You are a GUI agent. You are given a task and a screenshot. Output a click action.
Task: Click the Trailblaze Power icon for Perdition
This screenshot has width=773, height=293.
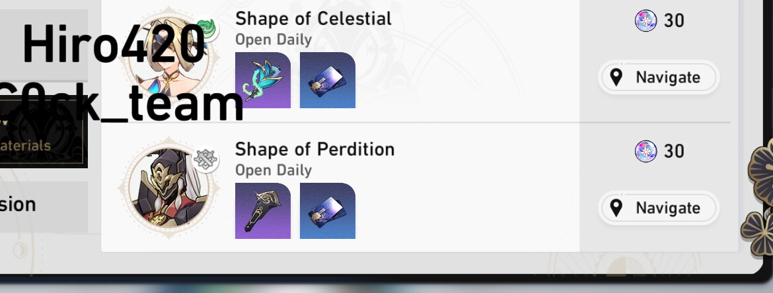pos(645,151)
